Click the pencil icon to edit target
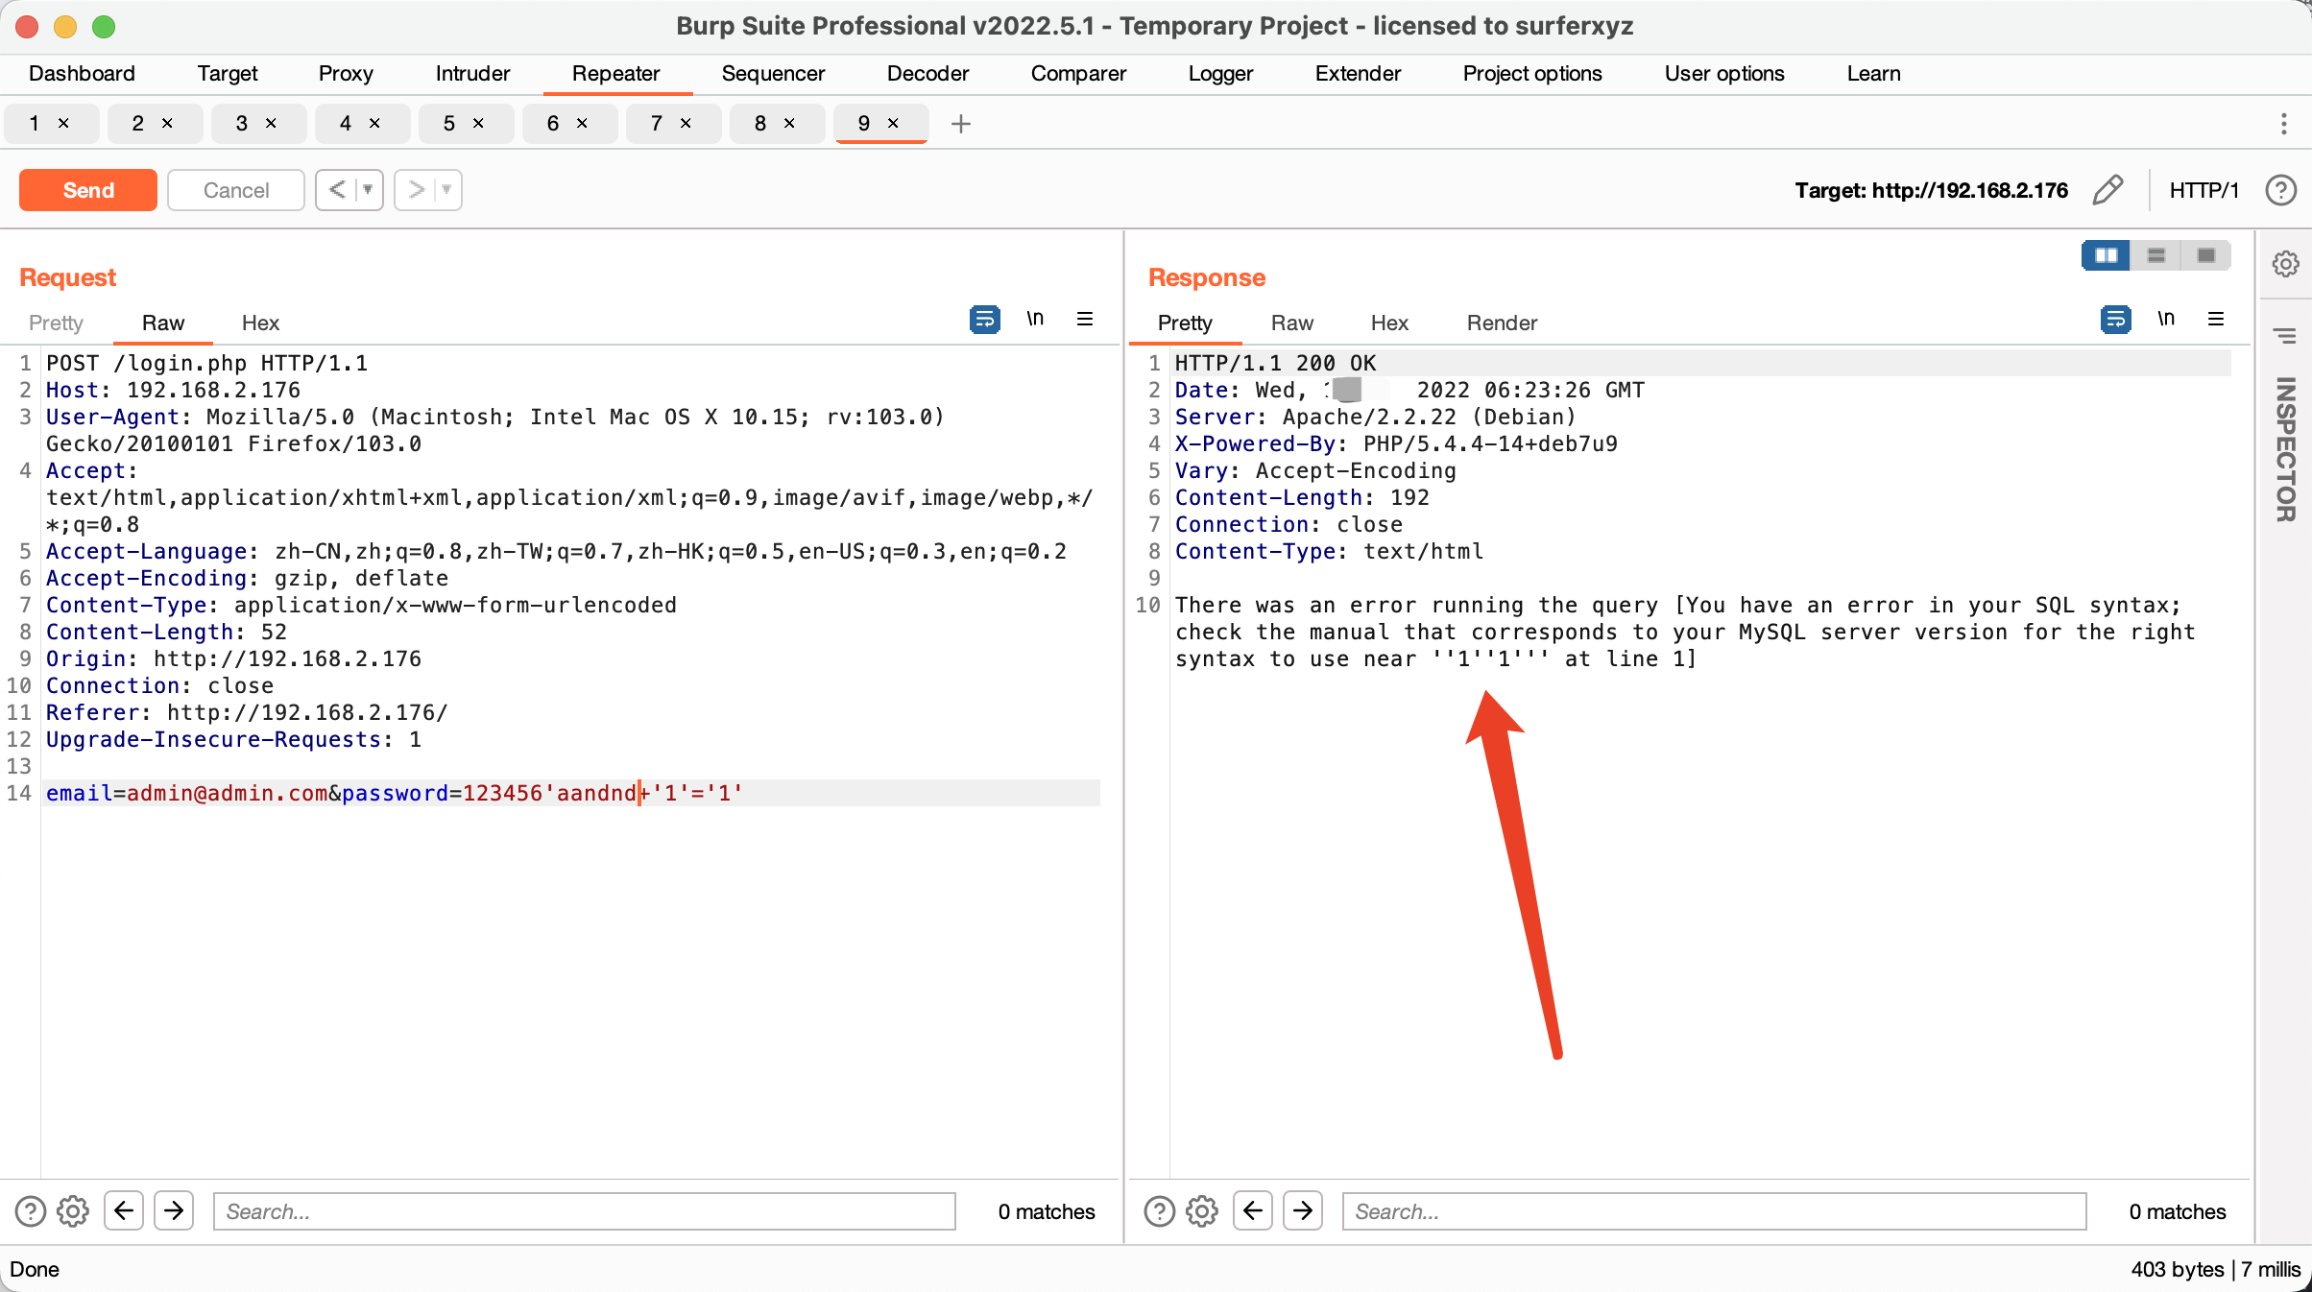This screenshot has width=2312, height=1292. point(2107,190)
